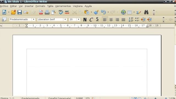Toggle automatic spell checking
Screen dimensions: 176x99
pos(67,12)
